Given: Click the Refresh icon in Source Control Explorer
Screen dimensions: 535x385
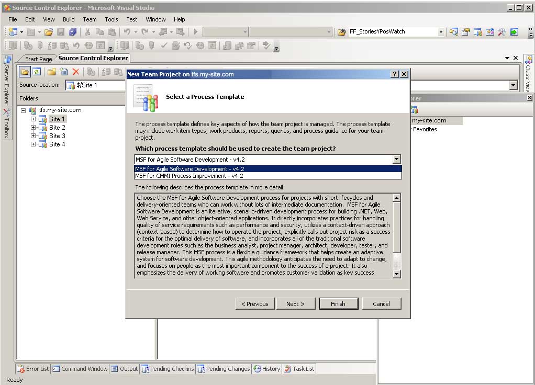Looking at the screenshot, I should coord(37,72).
